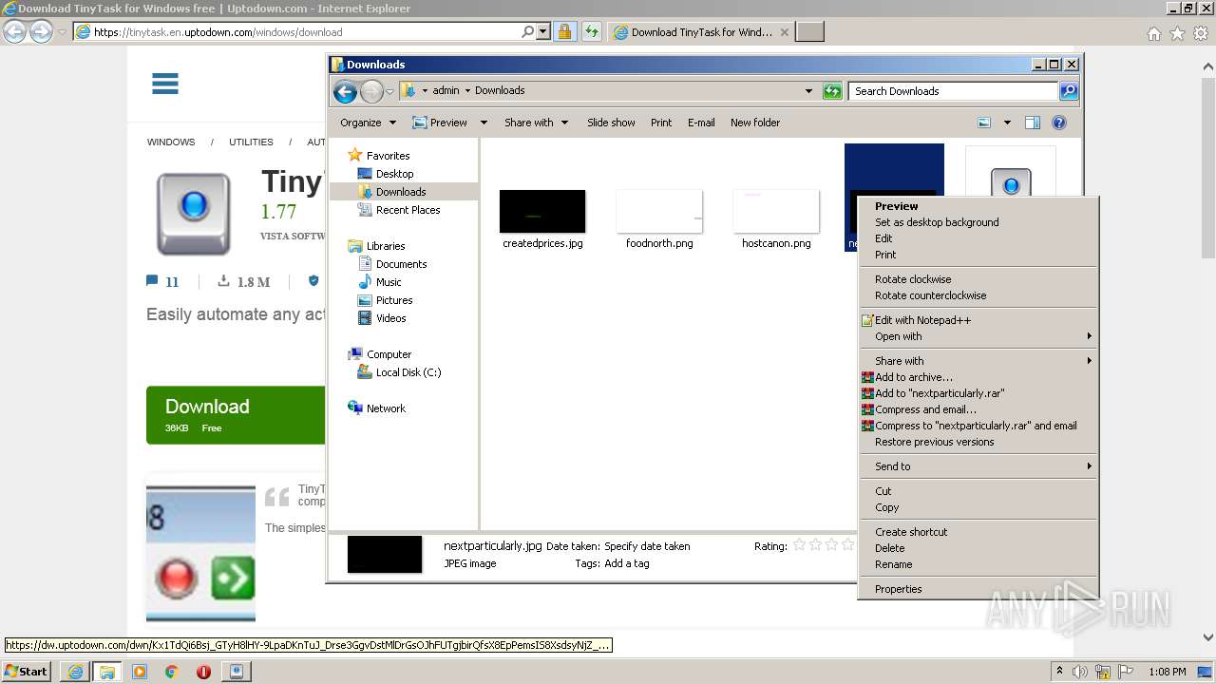Viewport: 1216px width, 684px height.
Task: Click the search magnifier in Downloads window
Action: pyautogui.click(x=1069, y=91)
